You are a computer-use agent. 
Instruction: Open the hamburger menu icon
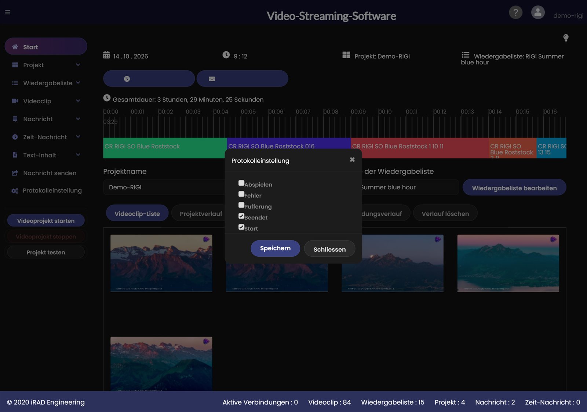click(8, 12)
